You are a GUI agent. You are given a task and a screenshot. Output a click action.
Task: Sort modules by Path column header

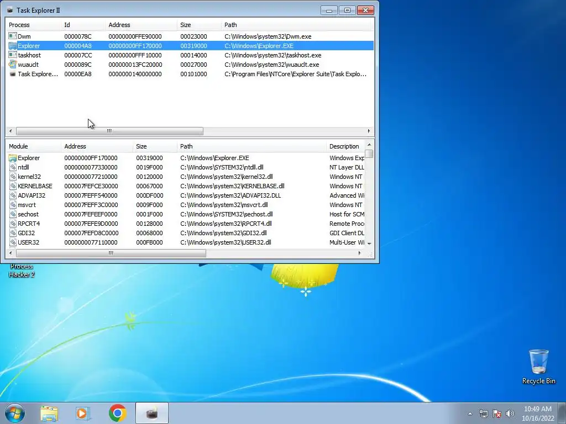(x=251, y=146)
